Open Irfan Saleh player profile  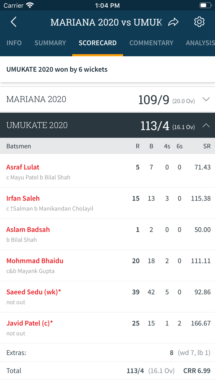click(23, 198)
